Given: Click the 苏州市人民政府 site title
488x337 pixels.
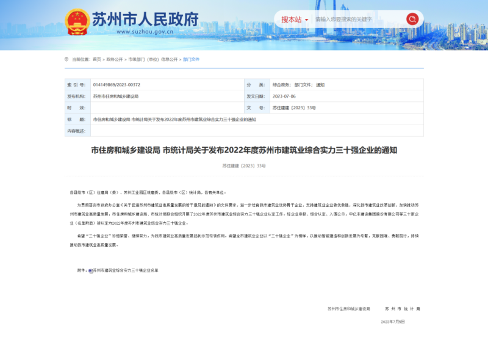Looking at the screenshot, I should tap(145, 18).
